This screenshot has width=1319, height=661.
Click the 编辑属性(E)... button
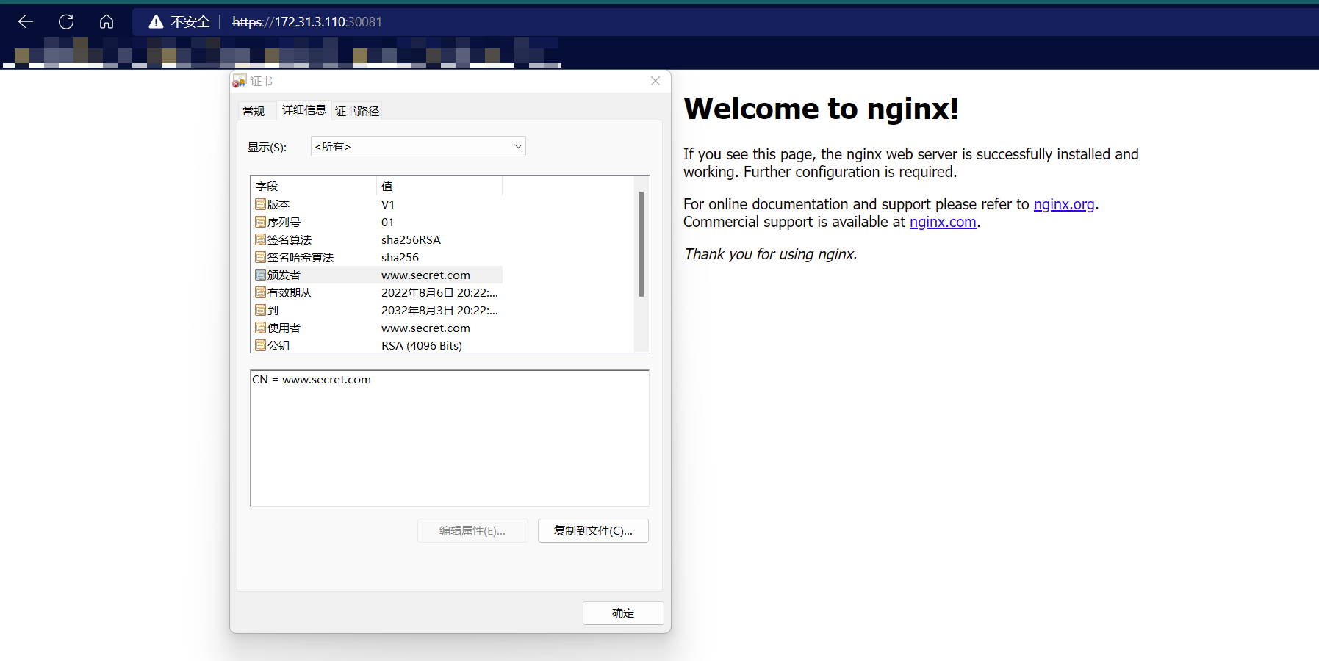tap(472, 530)
